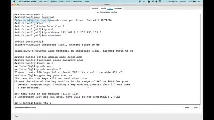Open the Wi-Fi status icon
Image resolution: width=214 pixels, height=120 pixels.
[160, 1]
